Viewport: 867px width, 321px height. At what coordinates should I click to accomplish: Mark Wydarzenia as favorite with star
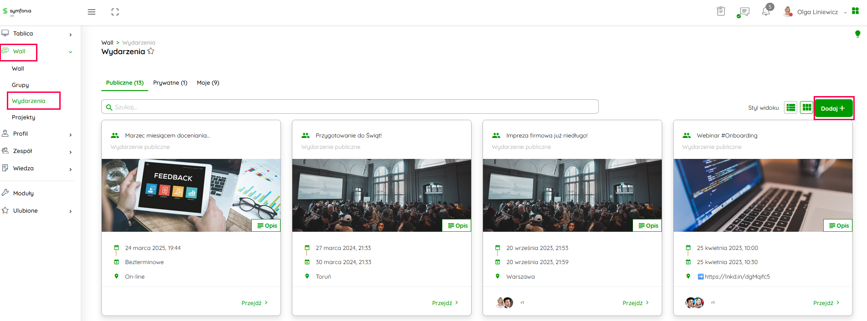151,51
